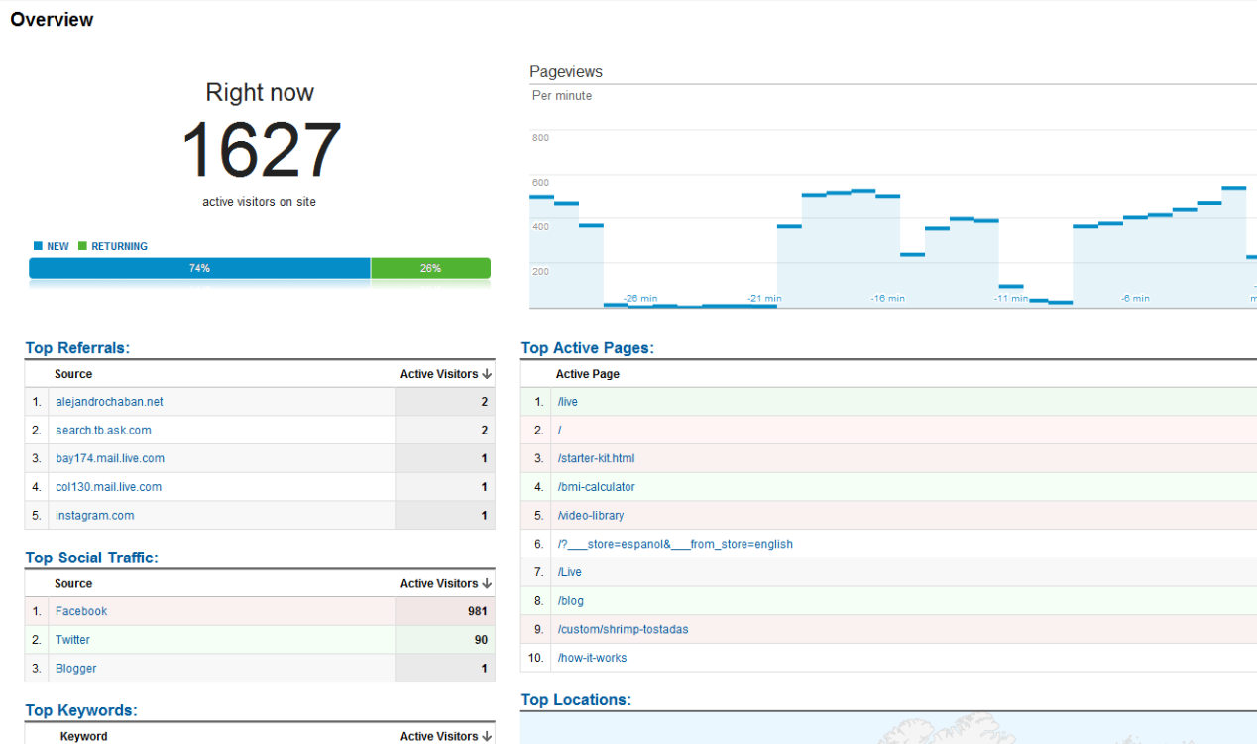1257x744 pixels.
Task: Click sort arrow in Top Referrals Active Visitors header
Action: pos(487,374)
